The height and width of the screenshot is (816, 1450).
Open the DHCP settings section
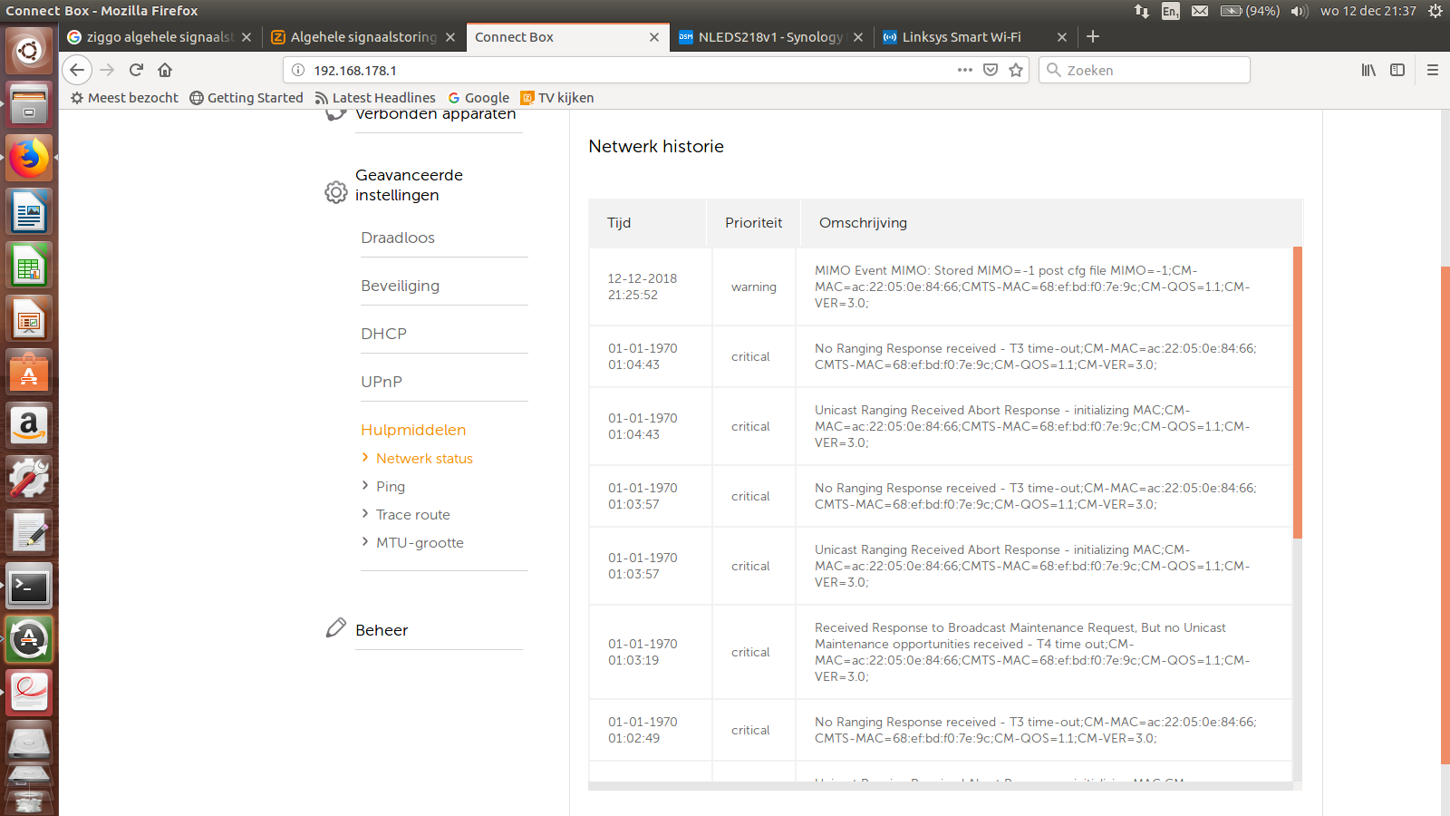pyautogui.click(x=383, y=334)
